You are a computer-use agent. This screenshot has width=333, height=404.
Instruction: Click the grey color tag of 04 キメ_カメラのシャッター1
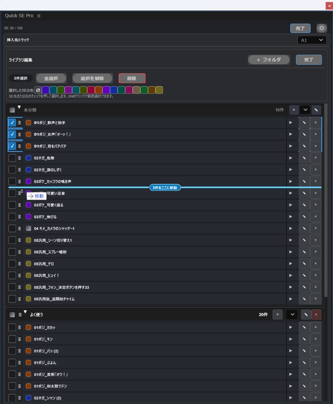pyautogui.click(x=29, y=228)
